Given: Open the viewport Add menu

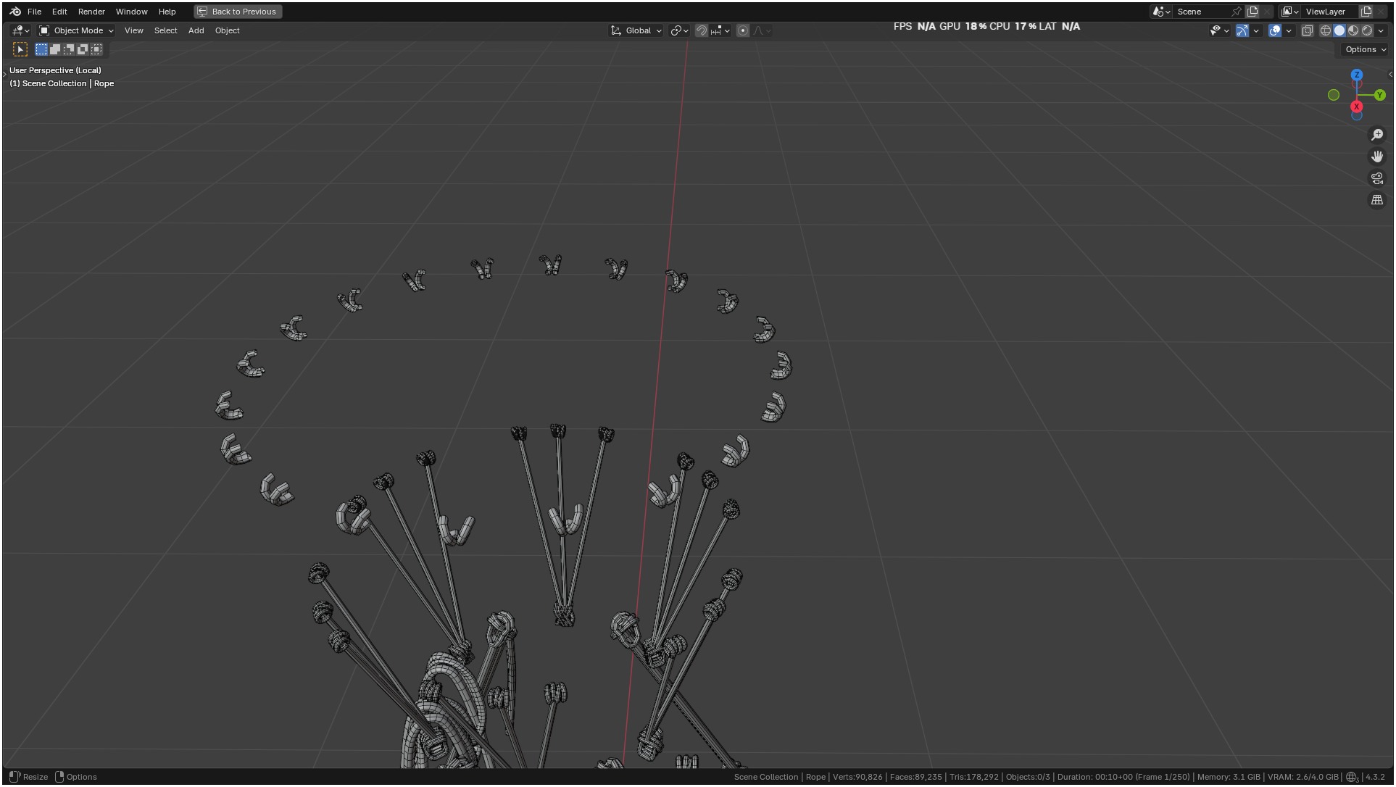Looking at the screenshot, I should pyautogui.click(x=196, y=30).
